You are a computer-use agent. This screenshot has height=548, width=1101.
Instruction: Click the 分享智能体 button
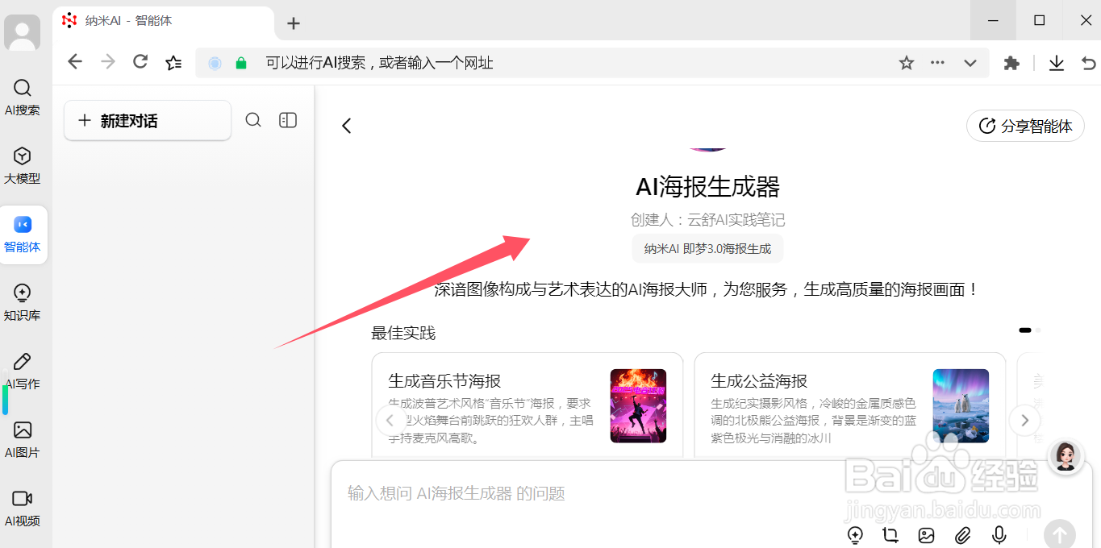1025,126
